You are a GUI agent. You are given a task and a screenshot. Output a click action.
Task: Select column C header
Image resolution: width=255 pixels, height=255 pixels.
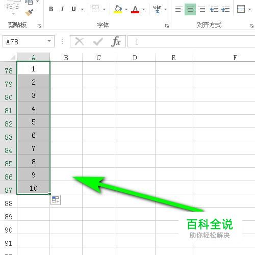pos(98,58)
